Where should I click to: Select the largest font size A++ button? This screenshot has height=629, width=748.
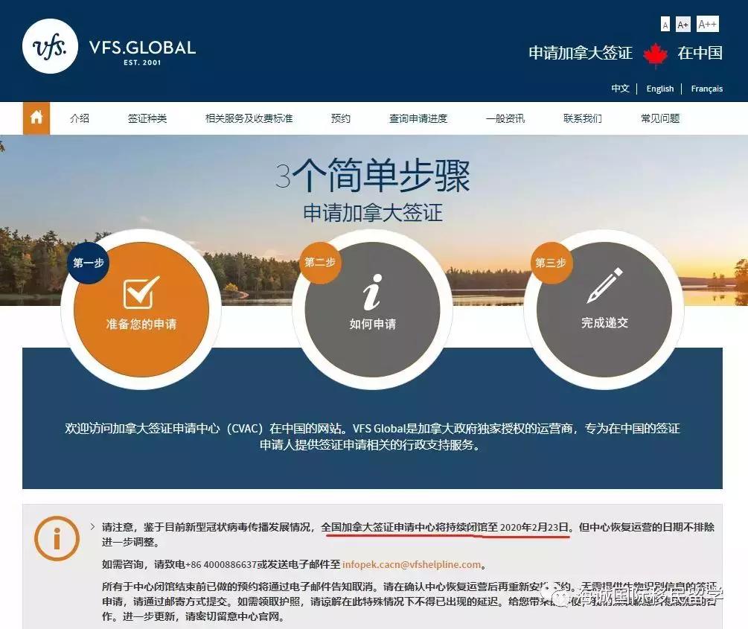[x=707, y=25]
